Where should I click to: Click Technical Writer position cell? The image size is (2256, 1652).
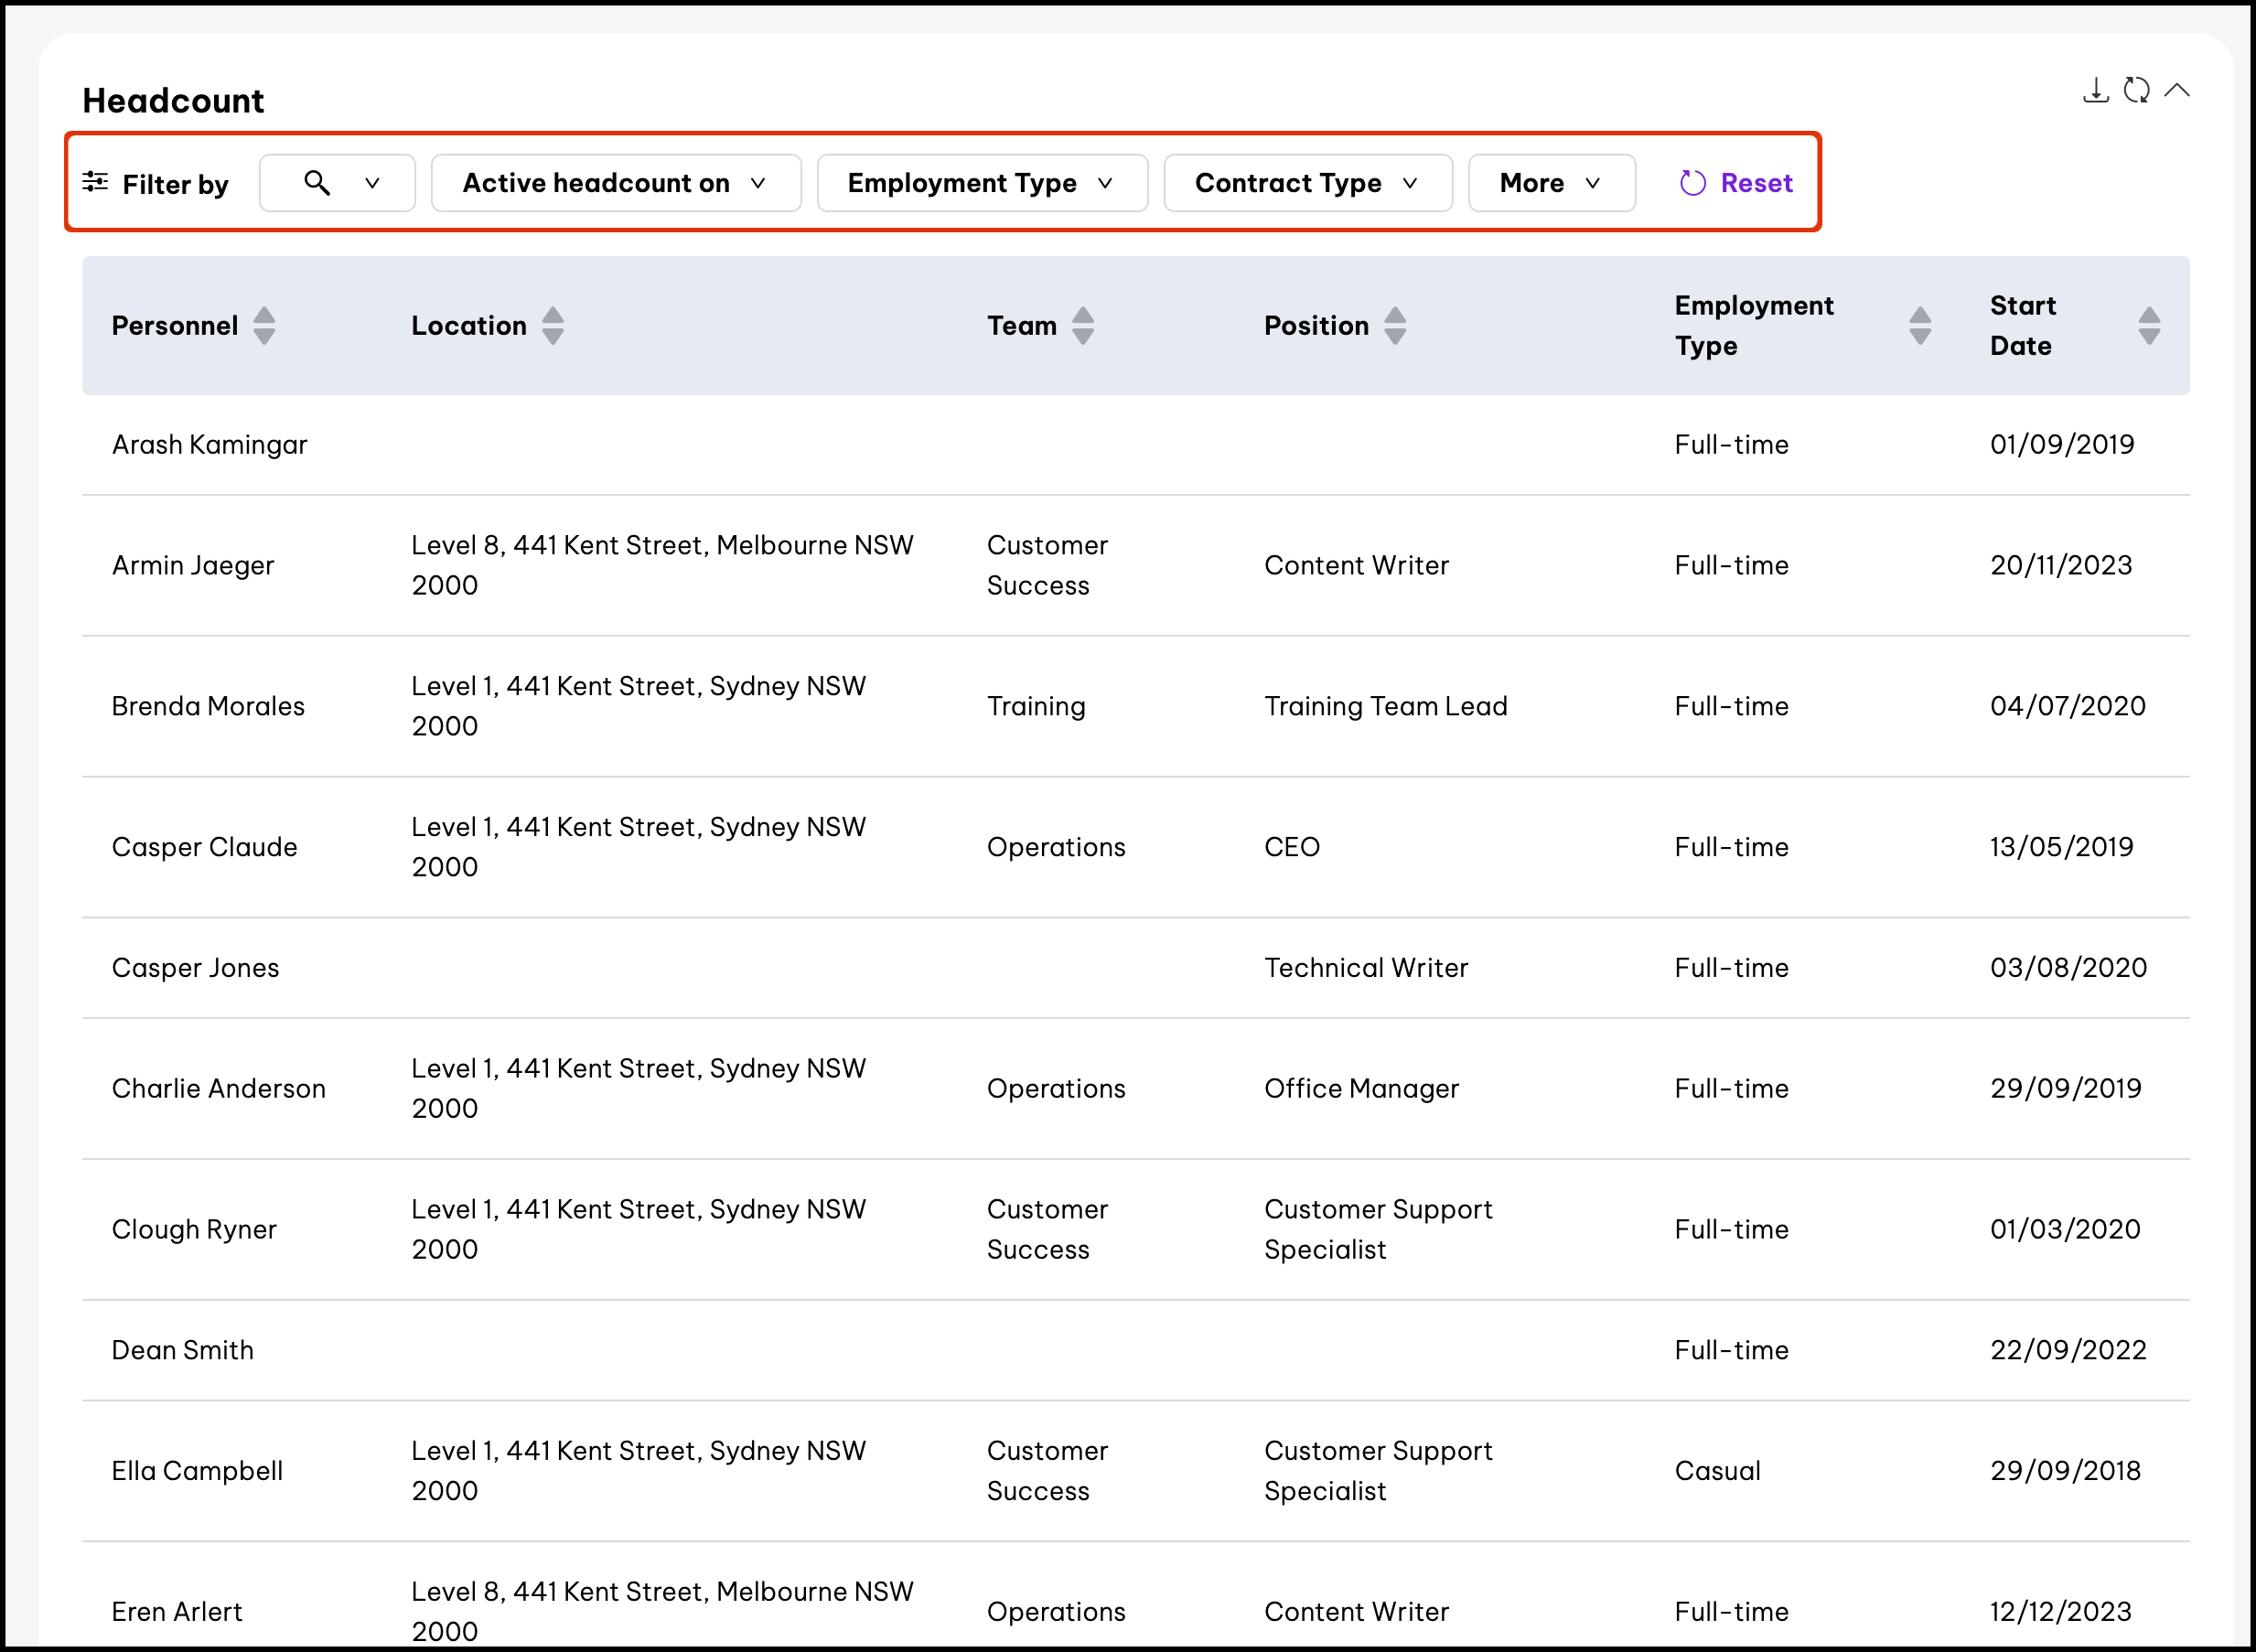click(1366, 968)
